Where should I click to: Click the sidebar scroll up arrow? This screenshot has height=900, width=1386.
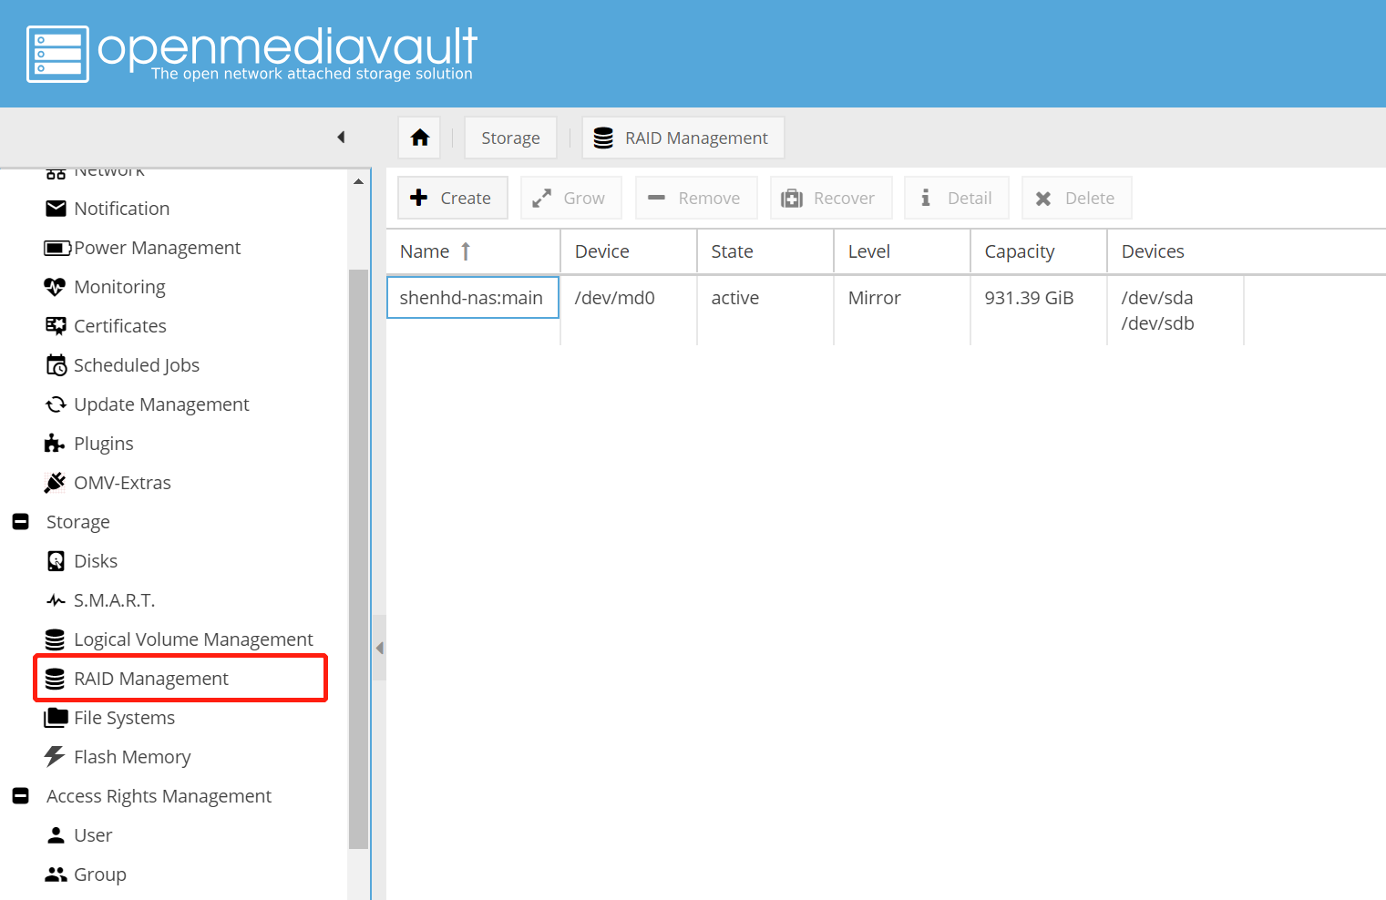[x=358, y=181]
